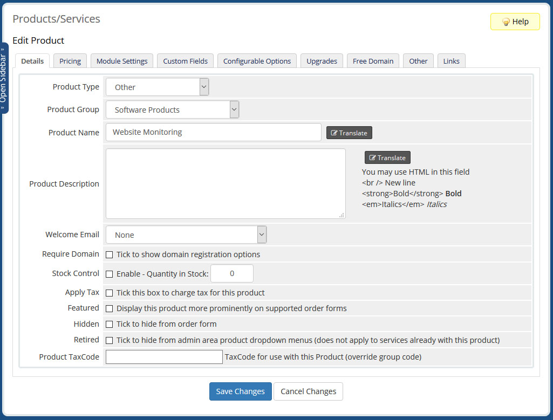Image resolution: width=553 pixels, height=420 pixels.
Task: Expand the Product Group dropdown
Action: point(172,109)
